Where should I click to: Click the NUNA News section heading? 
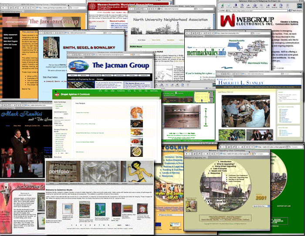(x=136, y=47)
